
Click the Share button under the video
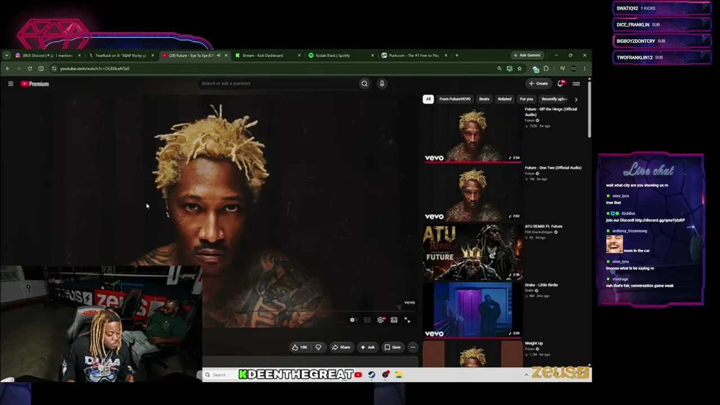(341, 348)
